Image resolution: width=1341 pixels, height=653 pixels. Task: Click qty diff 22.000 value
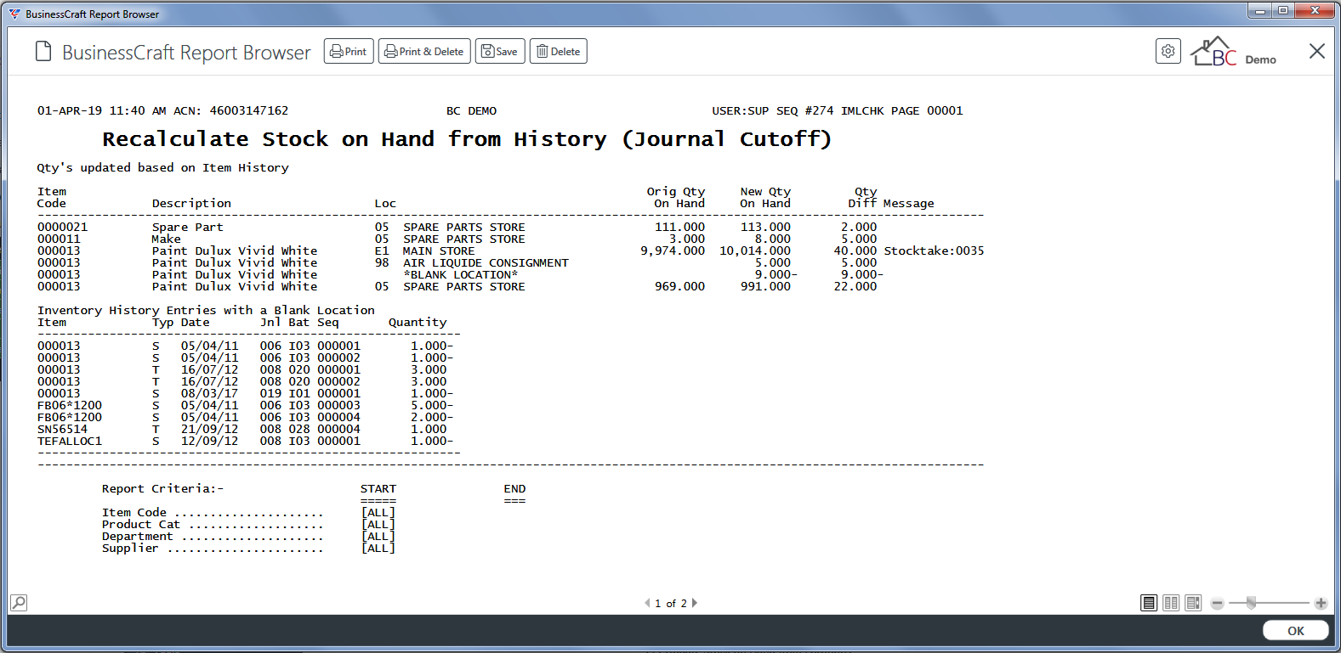click(855, 287)
